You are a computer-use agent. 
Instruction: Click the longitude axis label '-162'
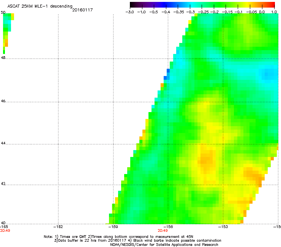click(58, 227)
